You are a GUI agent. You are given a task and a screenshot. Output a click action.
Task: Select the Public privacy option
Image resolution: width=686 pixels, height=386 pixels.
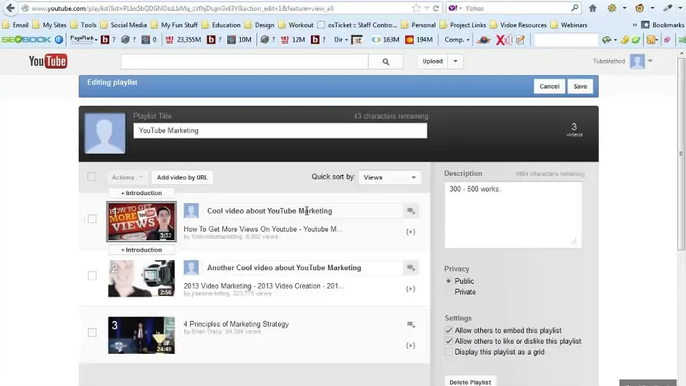[449, 281]
